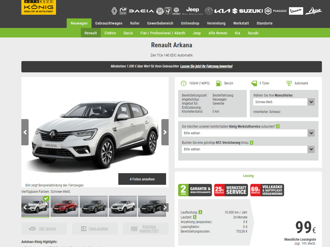330x247 pixels.
Task: Open the Vermietung main menu
Action: (216, 23)
